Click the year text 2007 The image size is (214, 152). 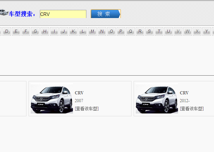tap(79, 101)
